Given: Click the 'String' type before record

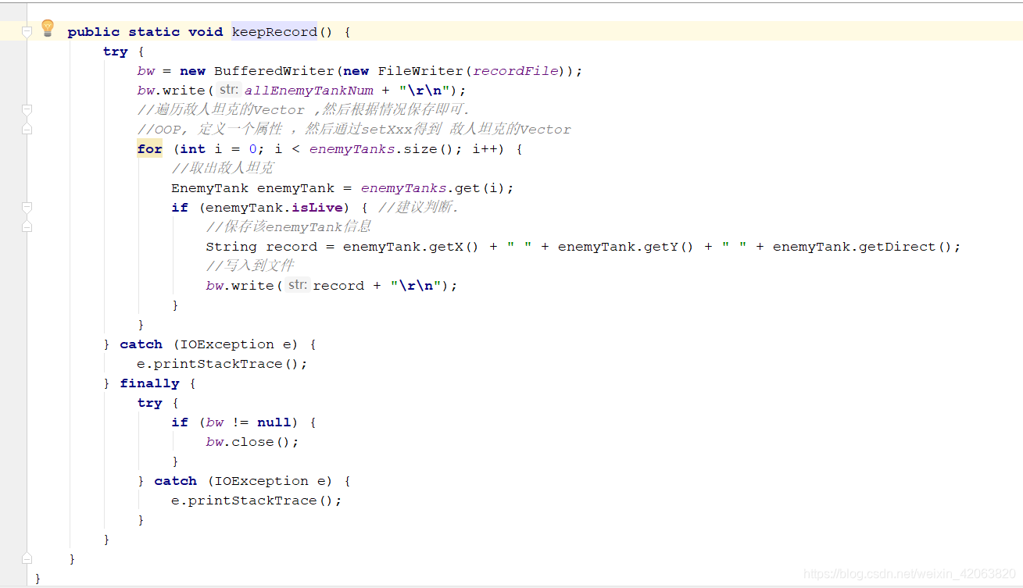Looking at the screenshot, I should [231, 247].
